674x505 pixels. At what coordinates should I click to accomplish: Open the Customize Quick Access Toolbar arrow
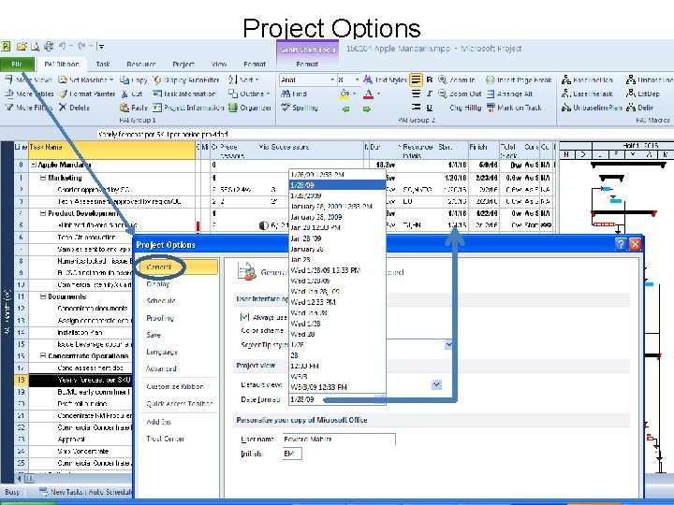tap(100, 46)
